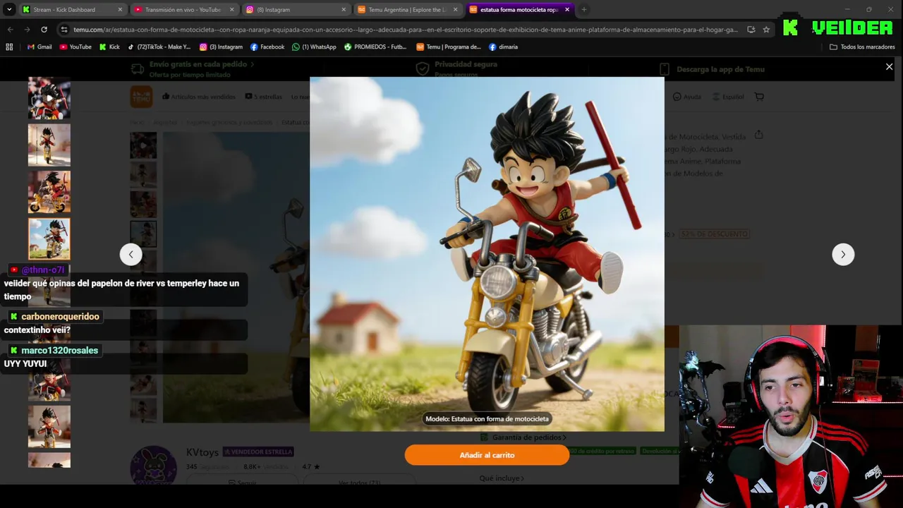The width and height of the screenshot is (903, 508).
Task: Select the second lightbox thumbnail
Action: click(49, 145)
